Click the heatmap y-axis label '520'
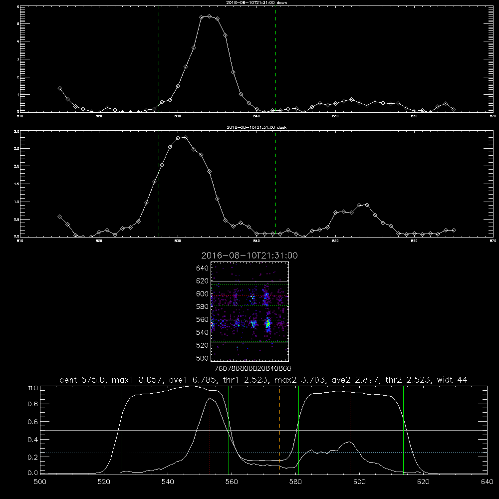 pos(203,345)
